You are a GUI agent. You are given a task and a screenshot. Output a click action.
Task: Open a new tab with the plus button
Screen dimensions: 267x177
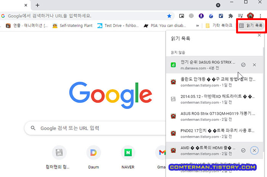click(x=37, y=5)
